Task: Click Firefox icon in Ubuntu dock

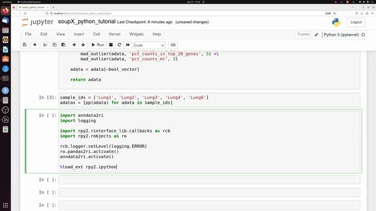Action: click(5, 11)
